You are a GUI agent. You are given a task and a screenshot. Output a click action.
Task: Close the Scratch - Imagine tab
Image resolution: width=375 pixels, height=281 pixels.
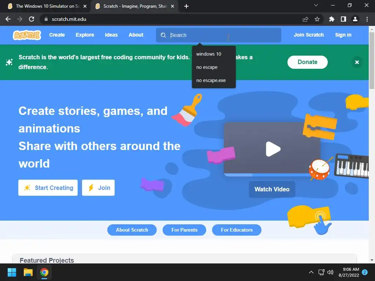point(172,6)
